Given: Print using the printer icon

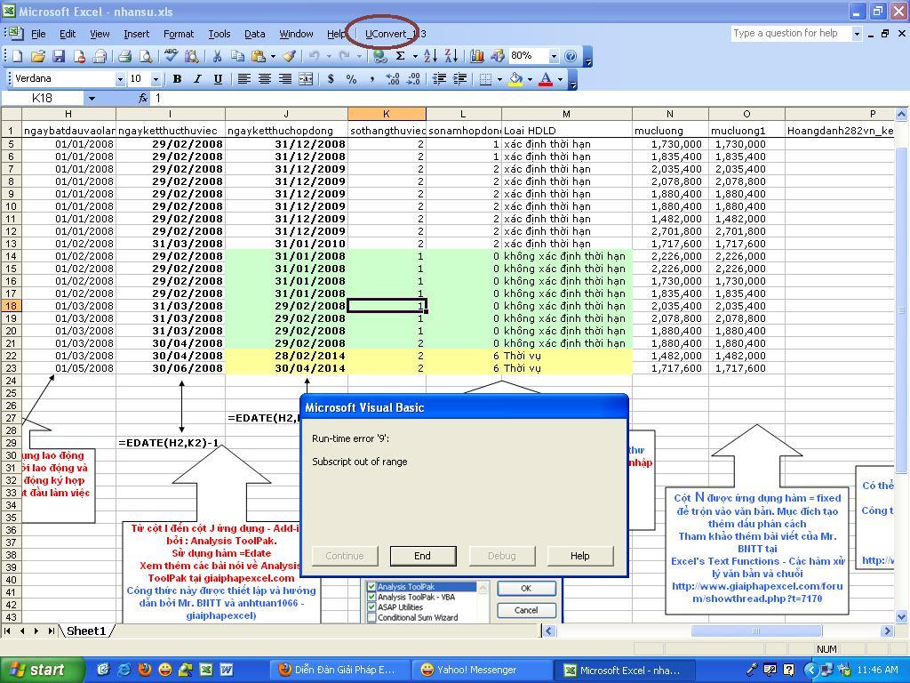Looking at the screenshot, I should coord(124,56).
